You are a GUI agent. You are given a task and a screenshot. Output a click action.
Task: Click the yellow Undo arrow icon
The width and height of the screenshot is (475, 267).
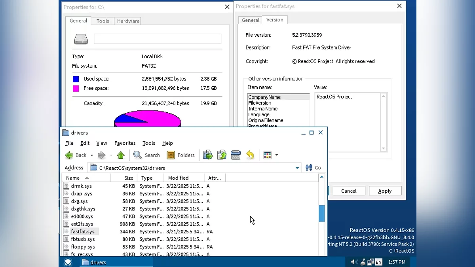click(x=250, y=155)
